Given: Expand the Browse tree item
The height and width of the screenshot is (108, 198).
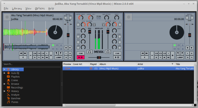Looking at the screenshot, I should (x=4, y=84).
